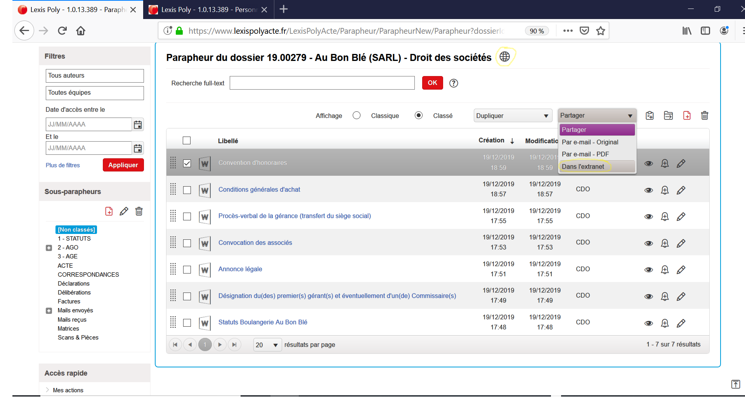This screenshot has width=745, height=419.
Task: Select the Classique display radio button
Action: (357, 115)
